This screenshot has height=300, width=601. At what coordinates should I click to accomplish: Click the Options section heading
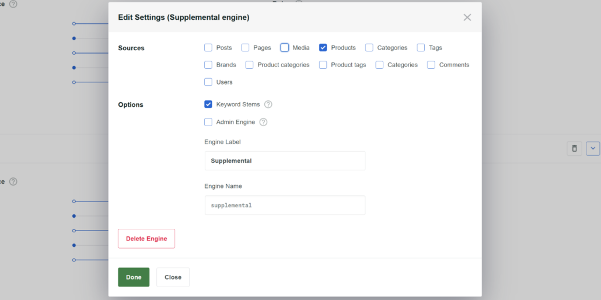pyautogui.click(x=131, y=104)
